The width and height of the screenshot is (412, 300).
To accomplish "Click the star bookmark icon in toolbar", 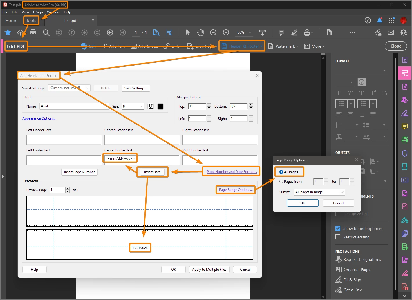I will tap(8, 32).
